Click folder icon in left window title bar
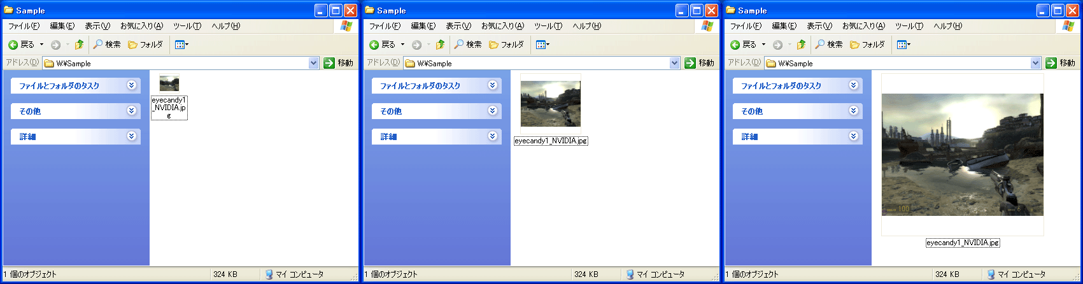Viewport: 1083px width, 284px height. (9, 10)
